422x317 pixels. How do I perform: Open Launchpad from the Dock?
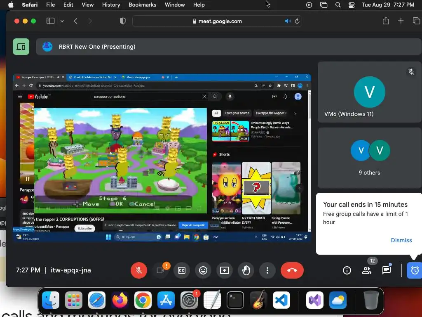pyautogui.click(x=74, y=300)
